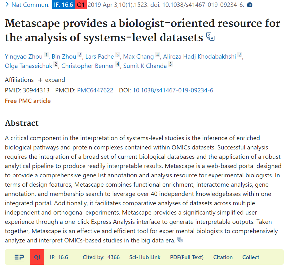Open author Sumit K Chanda's link

(x=145, y=66)
